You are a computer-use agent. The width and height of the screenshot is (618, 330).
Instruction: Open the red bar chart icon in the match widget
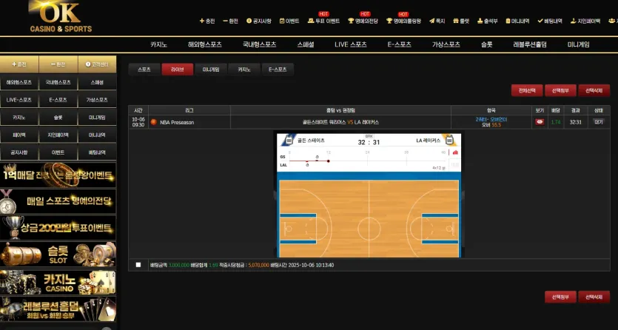(455, 152)
